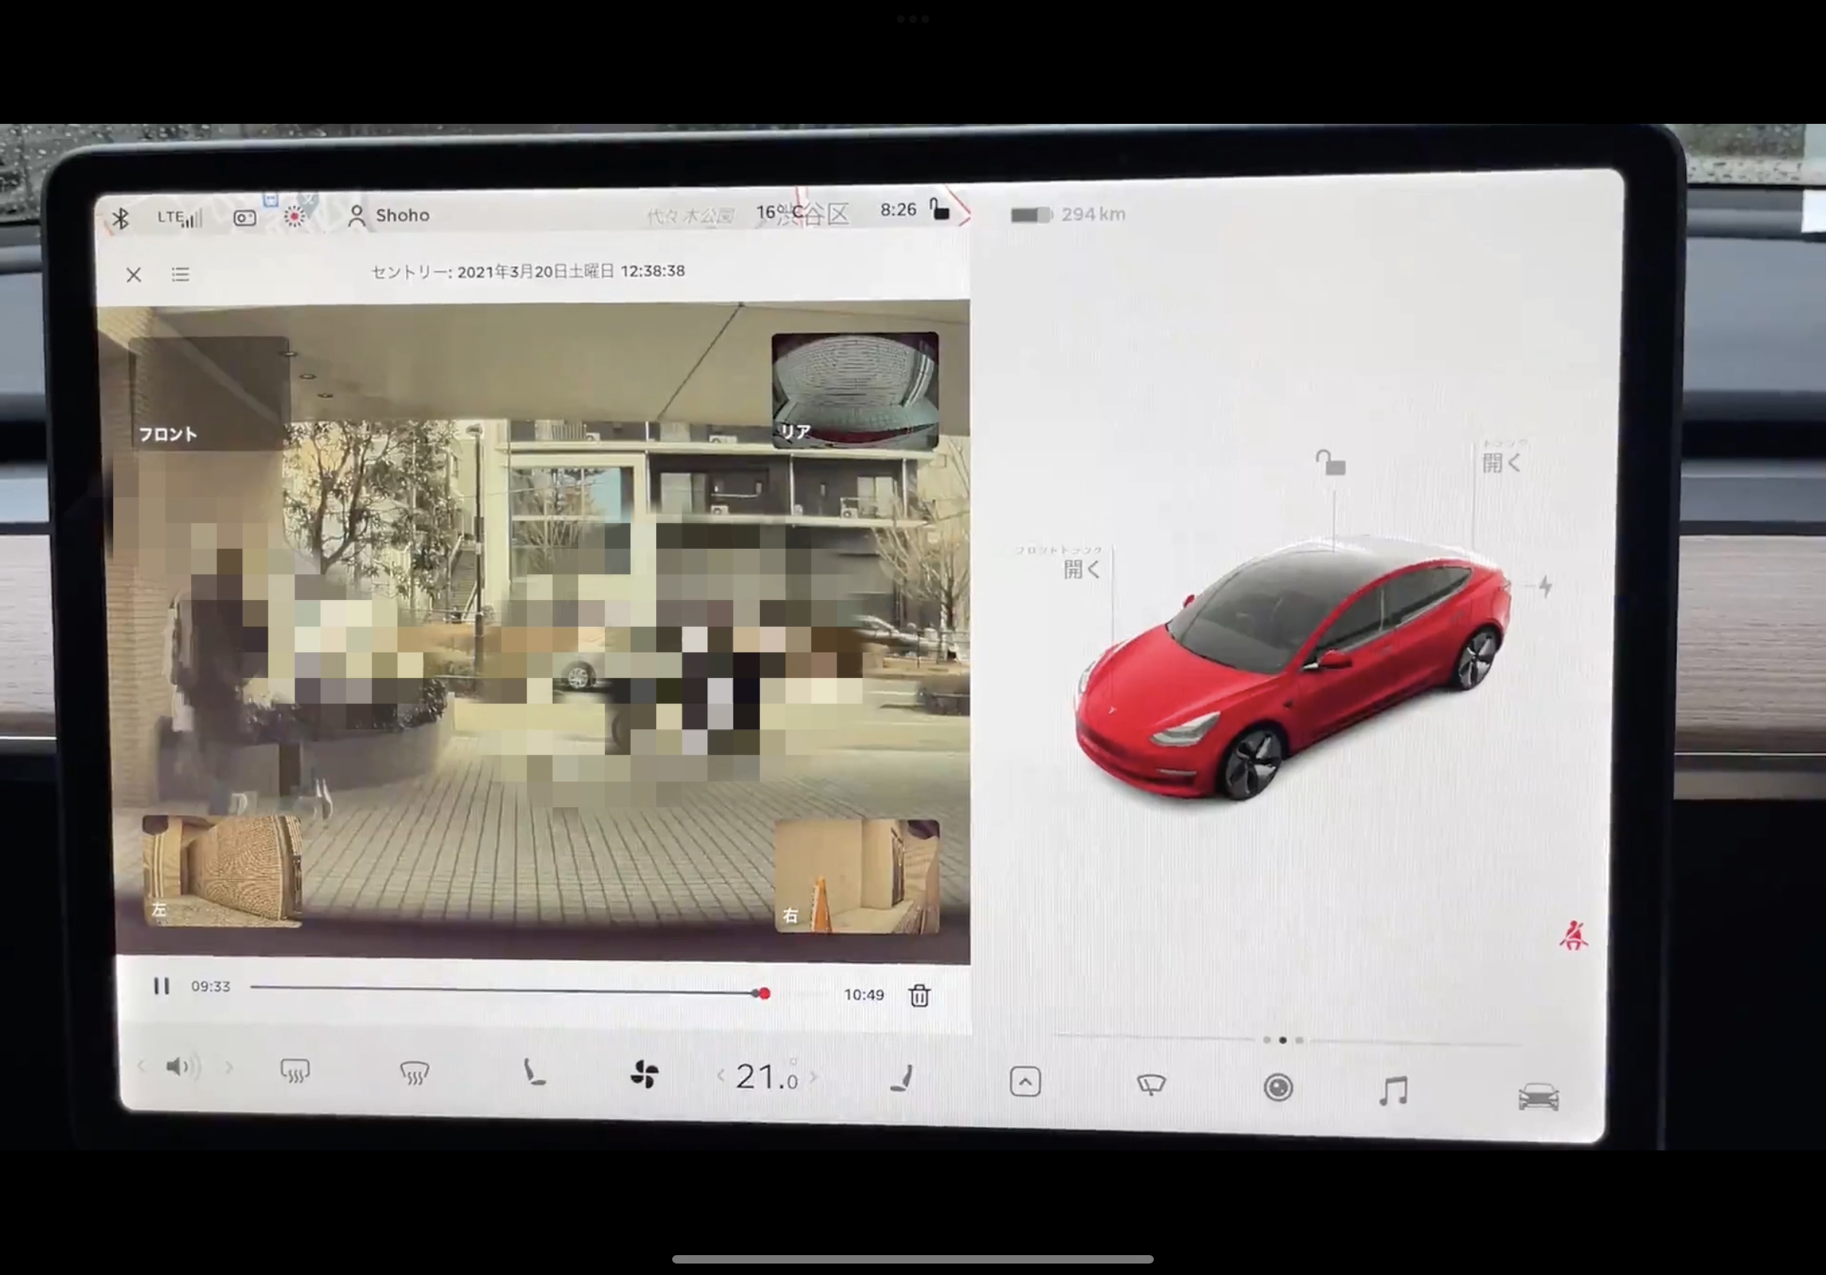Viewport: 1826px width, 1275px height.
Task: Tap the lock icon beside 8:26
Action: [x=940, y=209]
